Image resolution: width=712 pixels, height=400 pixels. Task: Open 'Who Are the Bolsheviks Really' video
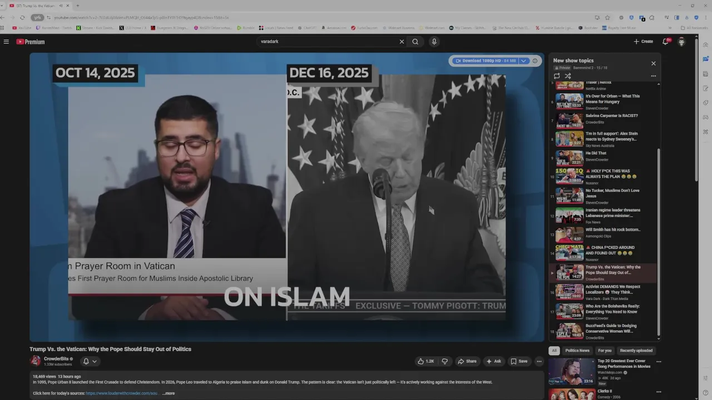[x=604, y=312]
